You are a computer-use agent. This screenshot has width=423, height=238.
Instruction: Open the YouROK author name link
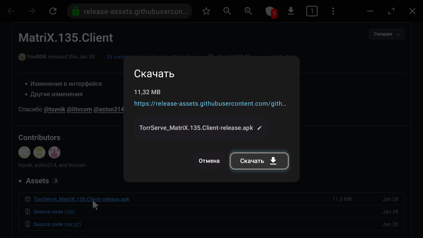[37, 57]
